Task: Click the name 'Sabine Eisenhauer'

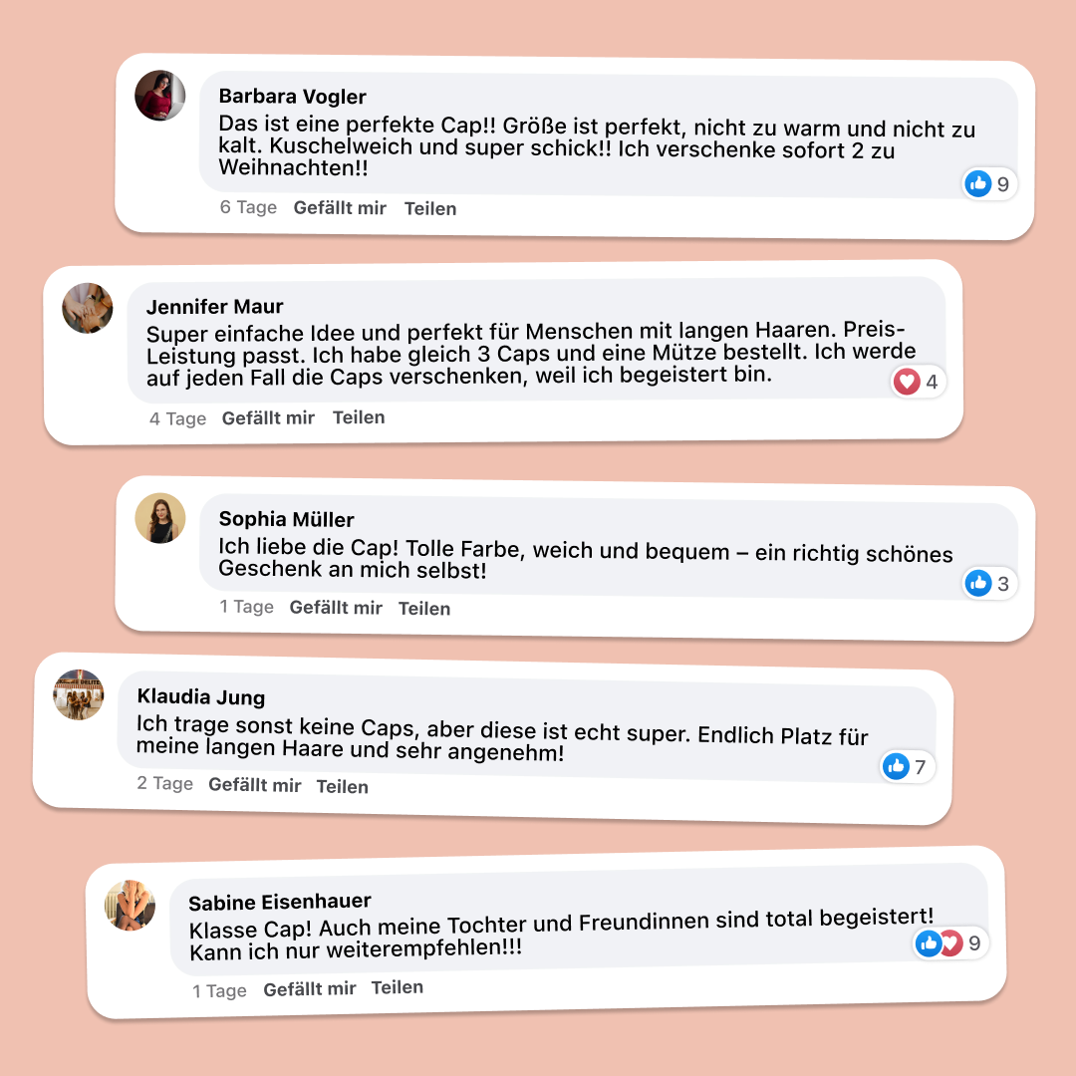Action: click(280, 903)
